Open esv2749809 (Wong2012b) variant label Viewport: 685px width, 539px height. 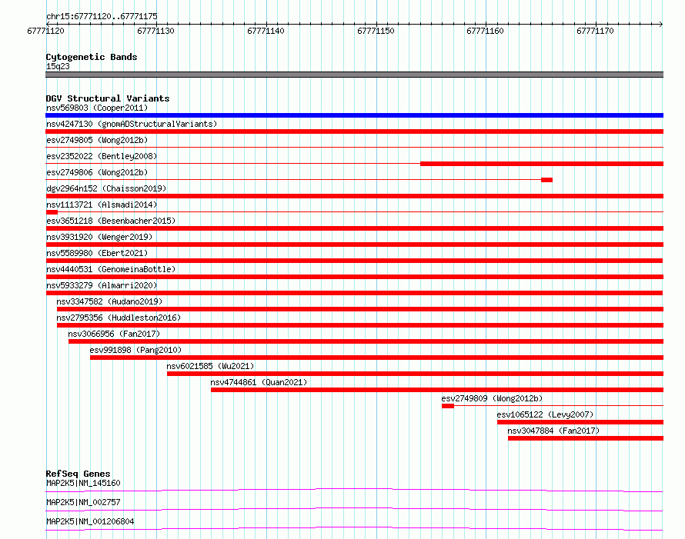pyautogui.click(x=492, y=398)
